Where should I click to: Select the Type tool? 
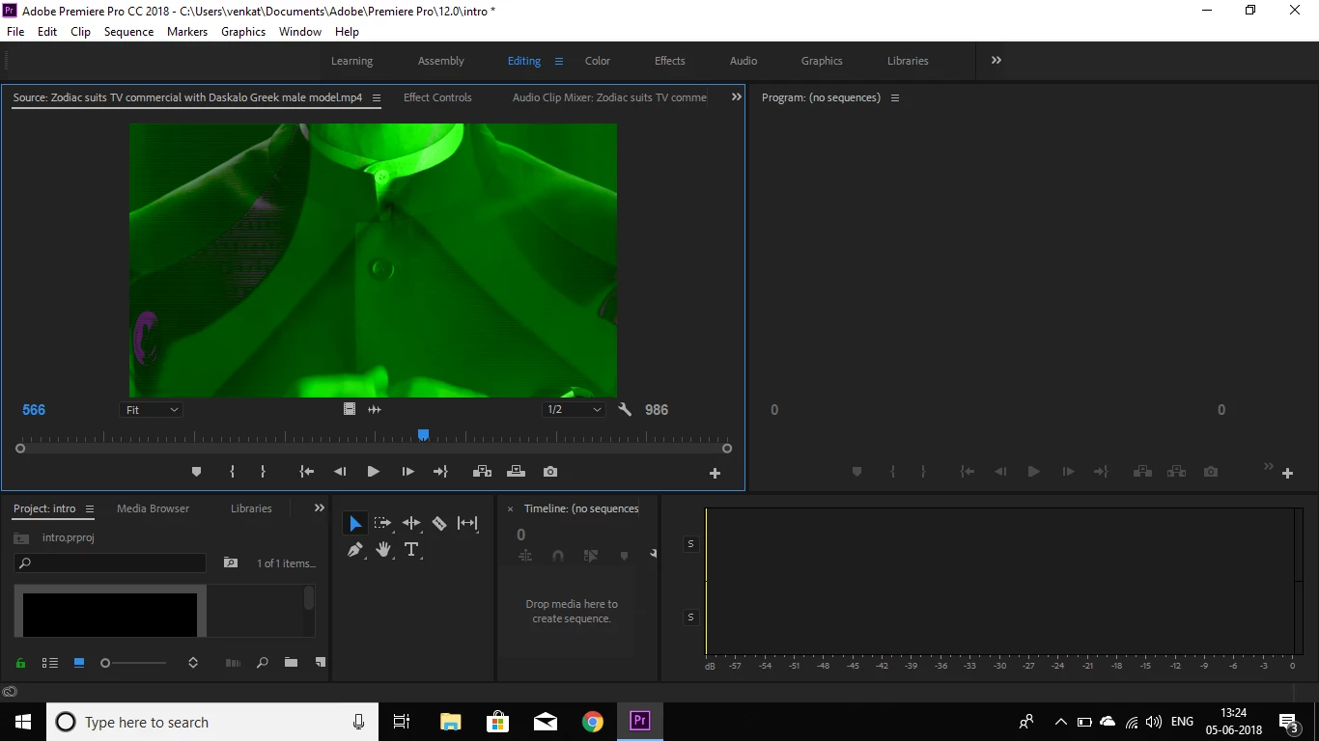[x=411, y=550]
